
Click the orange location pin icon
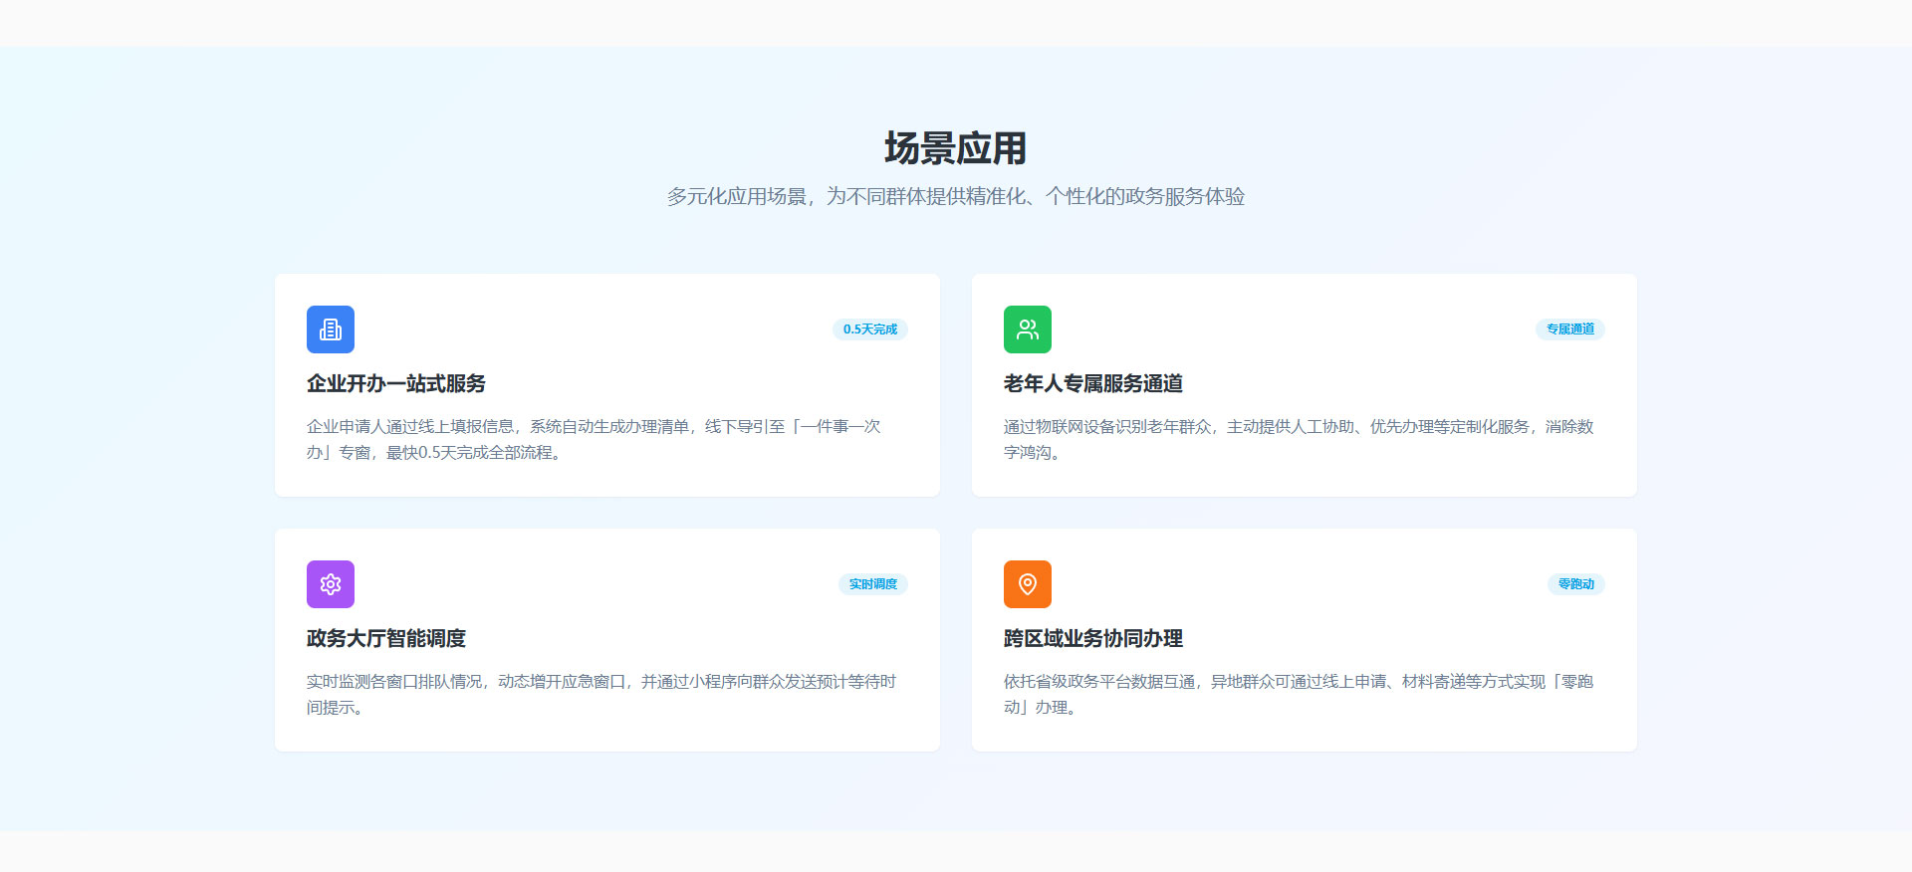click(1028, 584)
